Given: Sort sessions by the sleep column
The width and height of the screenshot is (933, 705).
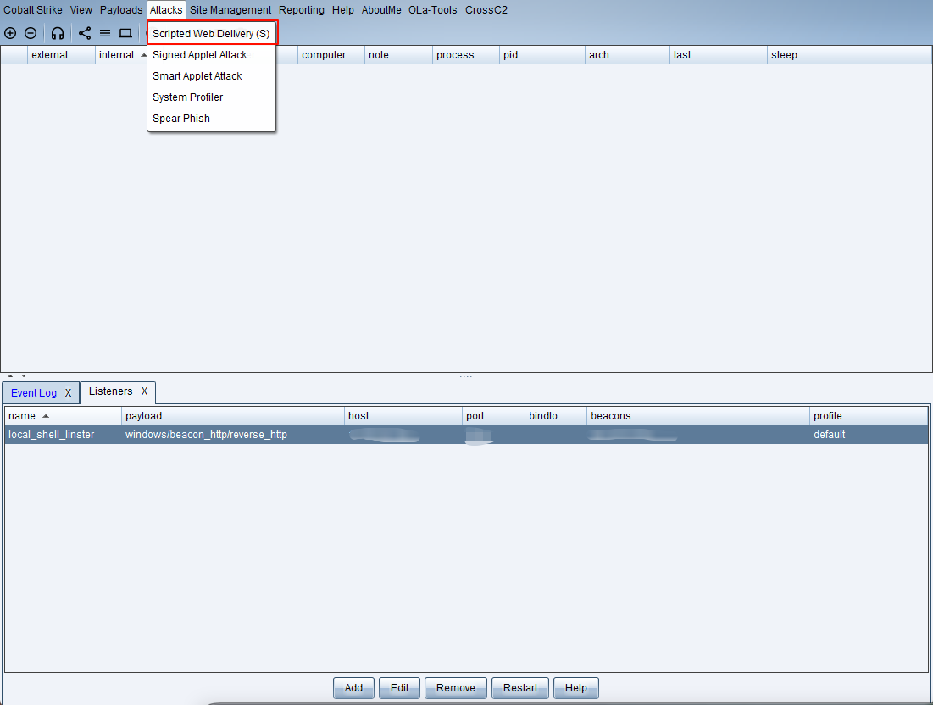Looking at the screenshot, I should point(849,55).
